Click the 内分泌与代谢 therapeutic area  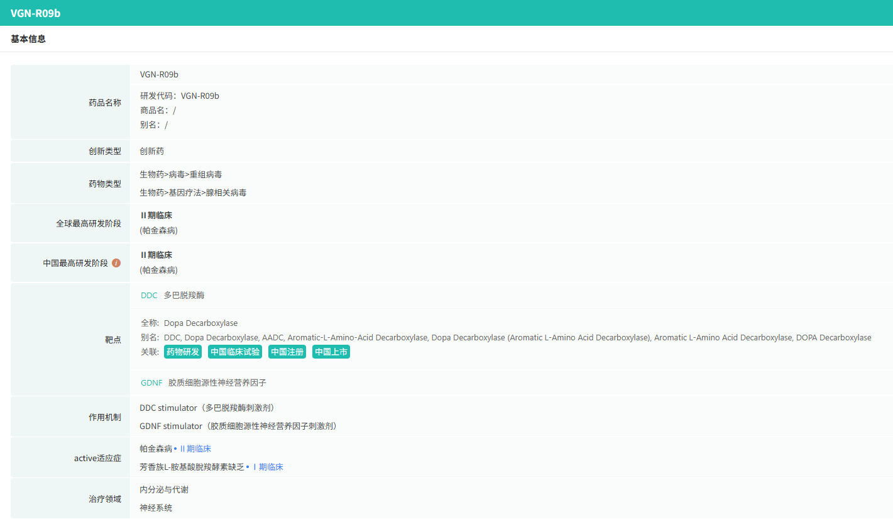(164, 489)
